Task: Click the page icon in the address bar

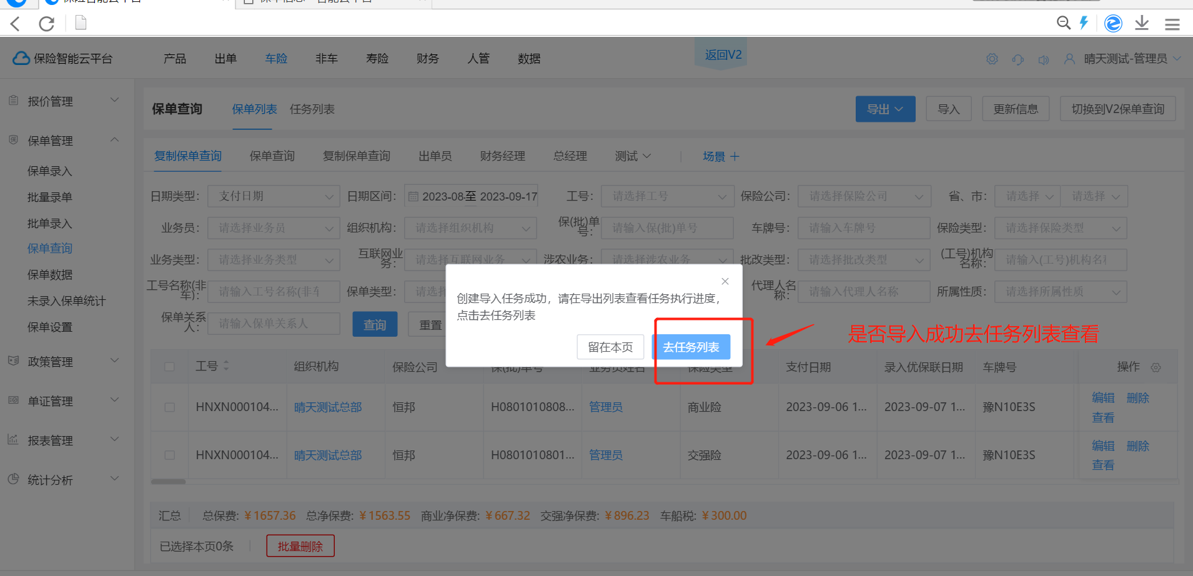Action: click(81, 23)
